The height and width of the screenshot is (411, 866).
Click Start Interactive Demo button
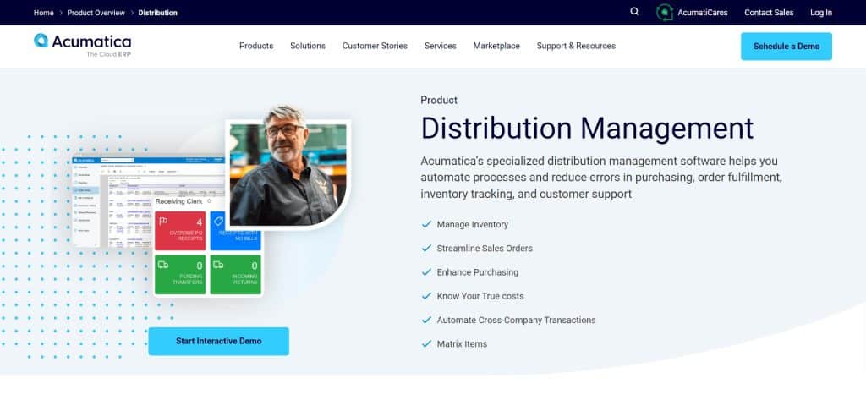click(x=219, y=341)
